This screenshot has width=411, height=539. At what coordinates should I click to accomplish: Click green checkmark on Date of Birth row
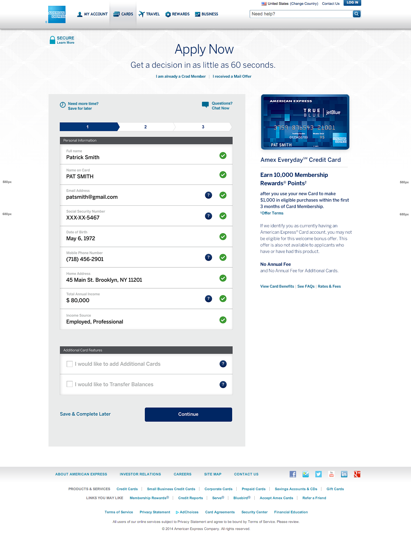pos(223,237)
